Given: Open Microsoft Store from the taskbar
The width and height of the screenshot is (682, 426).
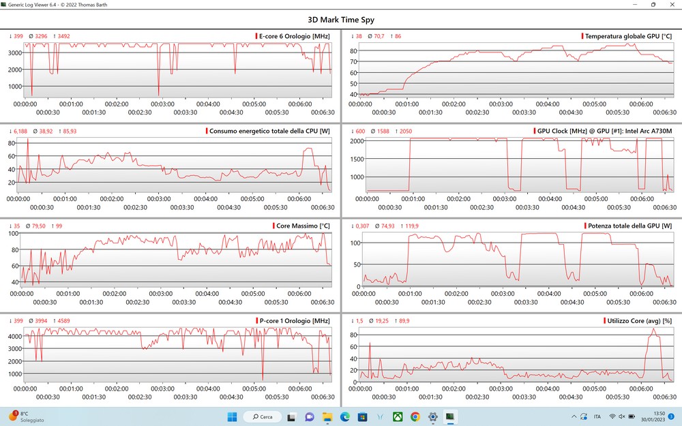Looking at the screenshot, I should click(362, 416).
